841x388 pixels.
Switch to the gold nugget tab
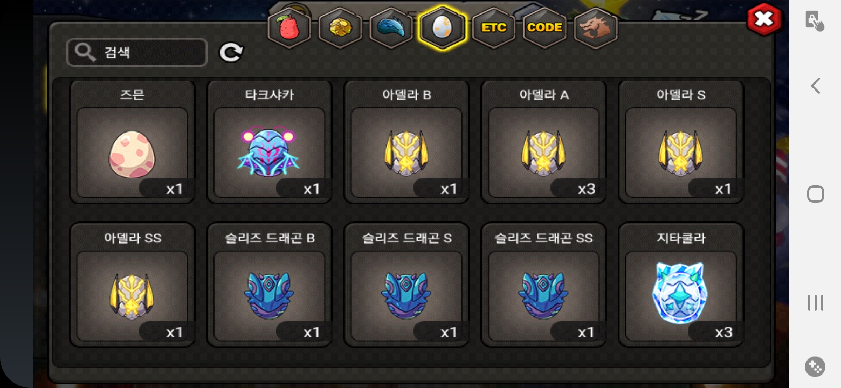coord(340,27)
